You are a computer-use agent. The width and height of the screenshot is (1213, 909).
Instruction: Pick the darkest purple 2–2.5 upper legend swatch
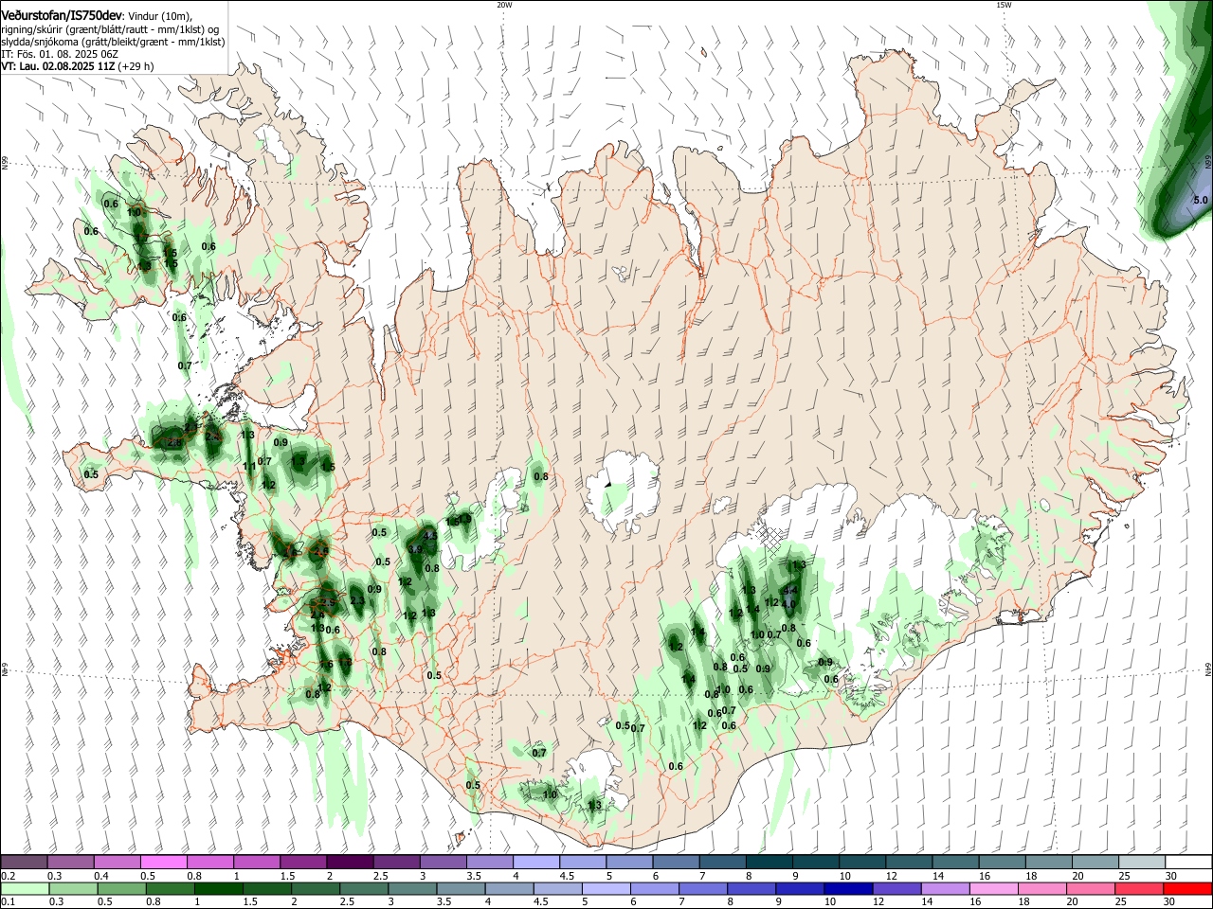(x=350, y=863)
